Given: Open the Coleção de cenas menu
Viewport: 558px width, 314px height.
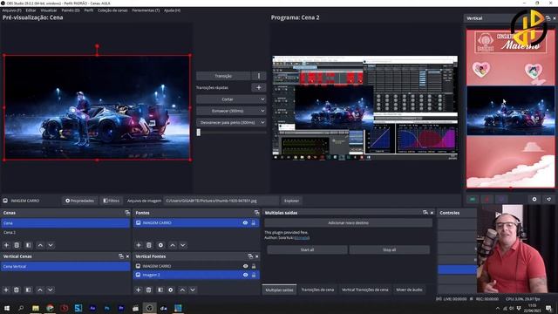Looking at the screenshot, I should pos(112,10).
